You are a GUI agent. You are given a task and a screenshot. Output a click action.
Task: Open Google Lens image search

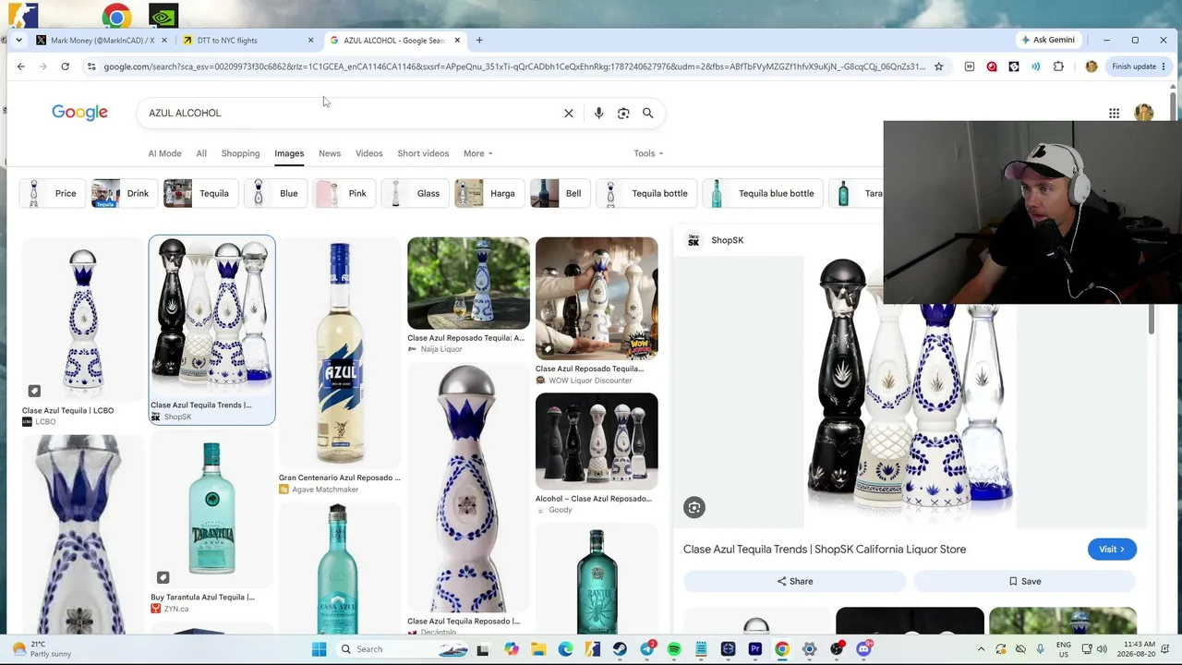coord(623,113)
